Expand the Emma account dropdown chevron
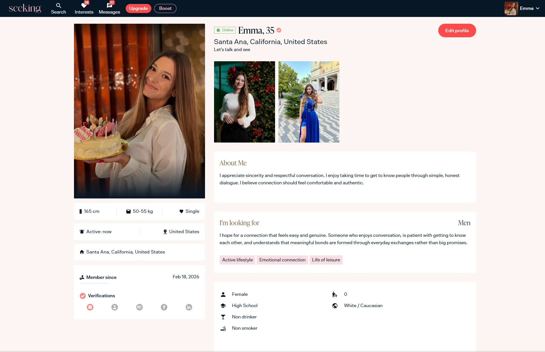Viewport: 545px width, 352px height. click(538, 8)
